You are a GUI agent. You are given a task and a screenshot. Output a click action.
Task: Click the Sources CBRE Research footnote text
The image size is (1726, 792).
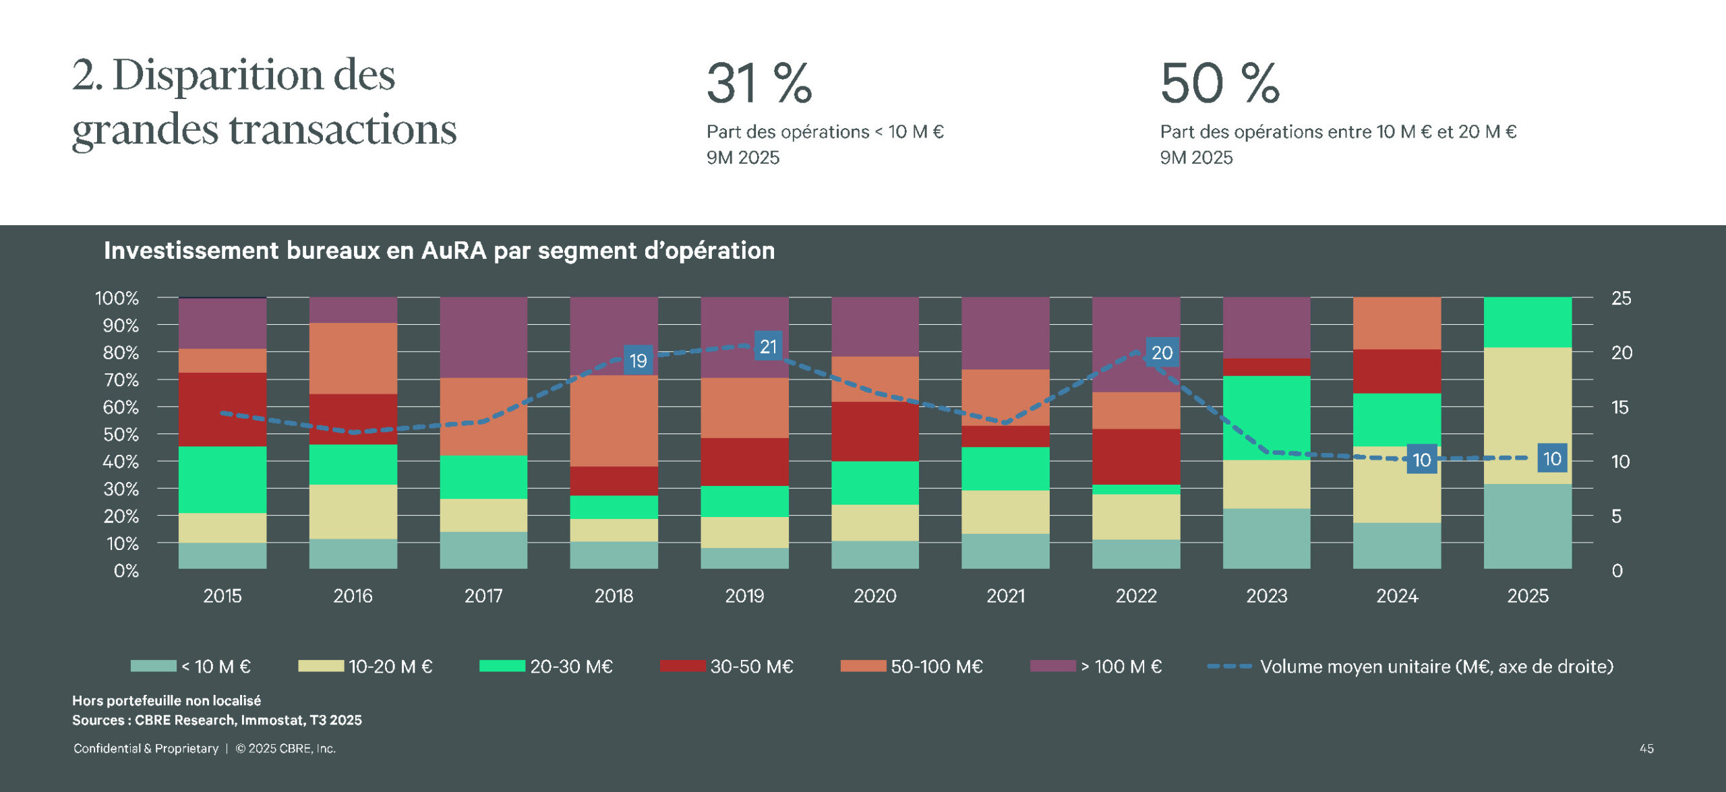point(216,720)
